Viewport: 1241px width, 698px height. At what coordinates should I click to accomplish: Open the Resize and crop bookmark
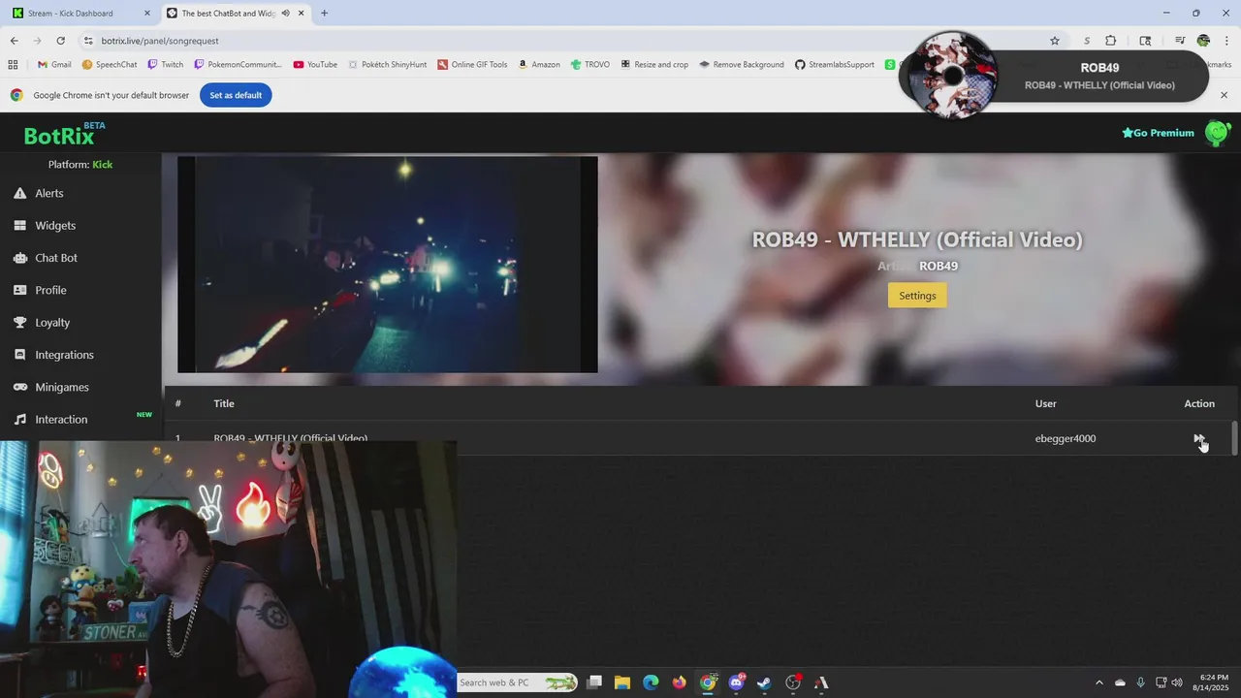(654, 65)
